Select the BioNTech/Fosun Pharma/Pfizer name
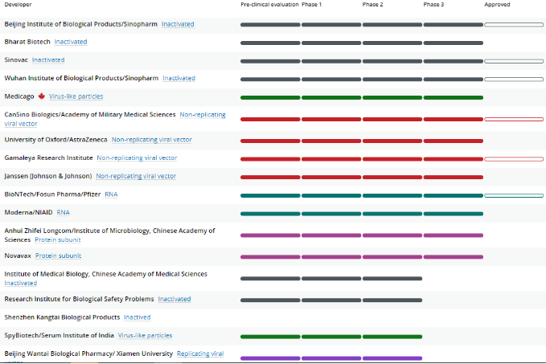 [52, 194]
